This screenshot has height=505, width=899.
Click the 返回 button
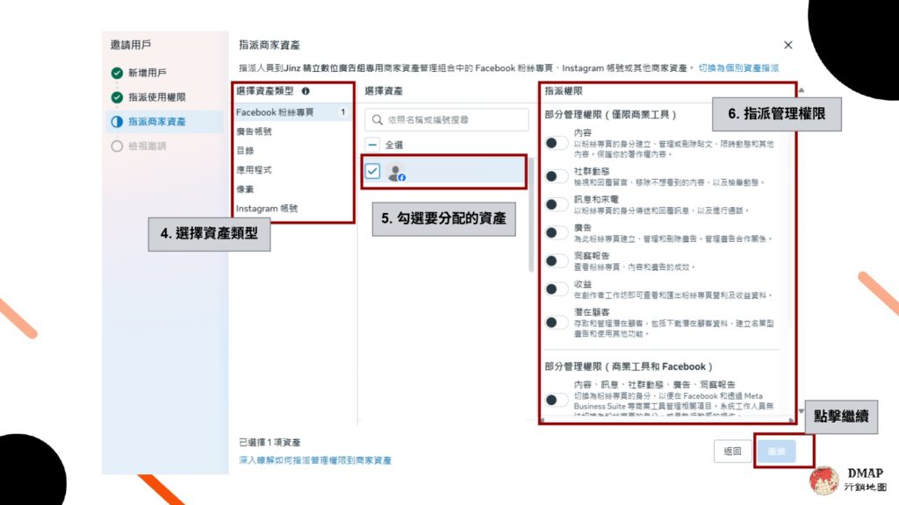coord(732,452)
